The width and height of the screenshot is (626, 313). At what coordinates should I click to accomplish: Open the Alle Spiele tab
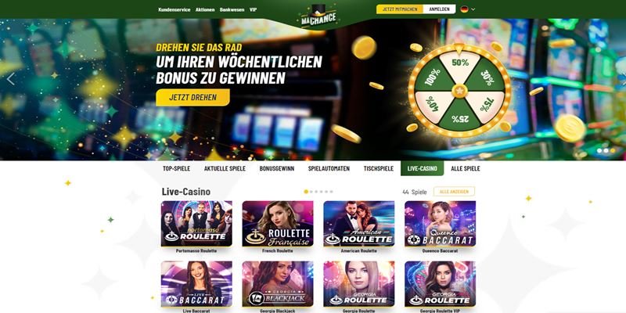pos(466,168)
